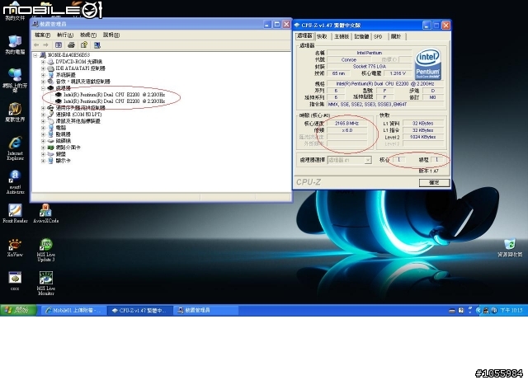Select the 電腦 tree item

point(60,128)
